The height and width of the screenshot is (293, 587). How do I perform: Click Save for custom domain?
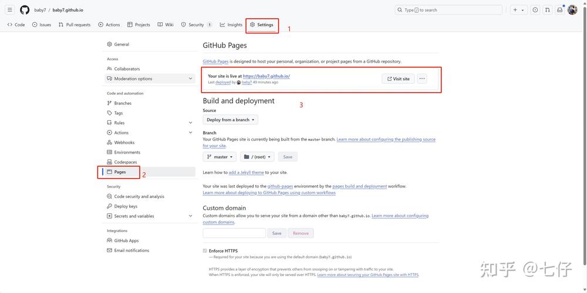(276, 233)
